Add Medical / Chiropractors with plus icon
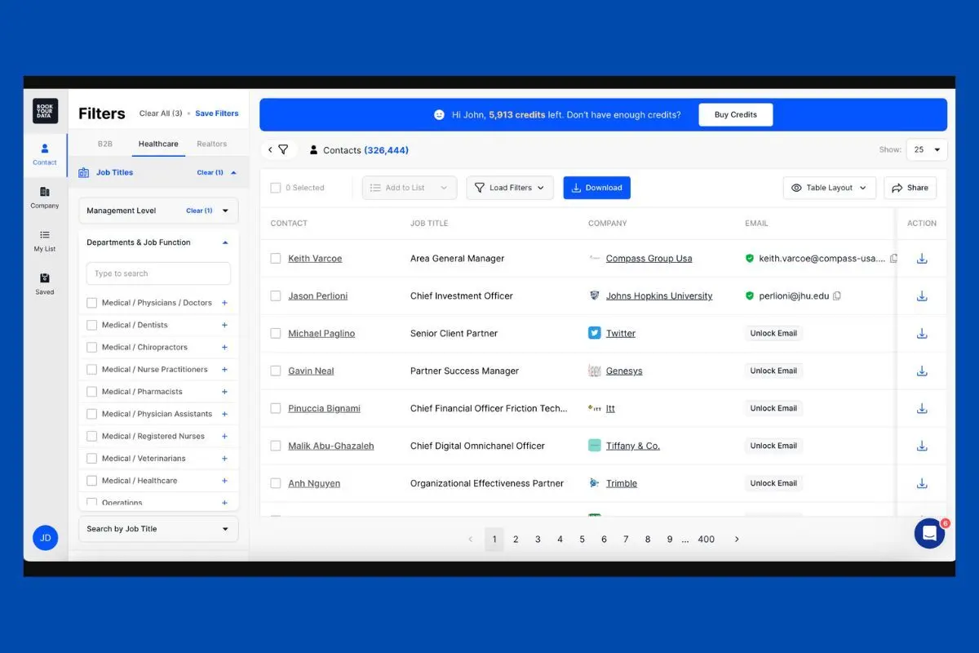979x653 pixels. (224, 348)
